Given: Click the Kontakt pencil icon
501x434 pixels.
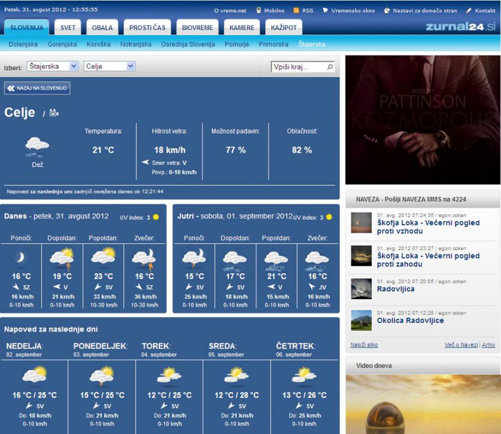Looking at the screenshot, I should (469, 10).
